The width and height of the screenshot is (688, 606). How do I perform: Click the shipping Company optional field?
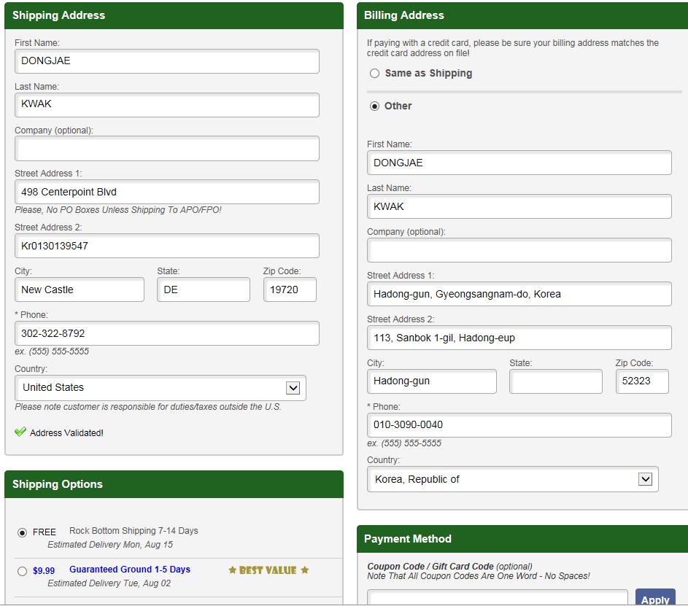166,149
